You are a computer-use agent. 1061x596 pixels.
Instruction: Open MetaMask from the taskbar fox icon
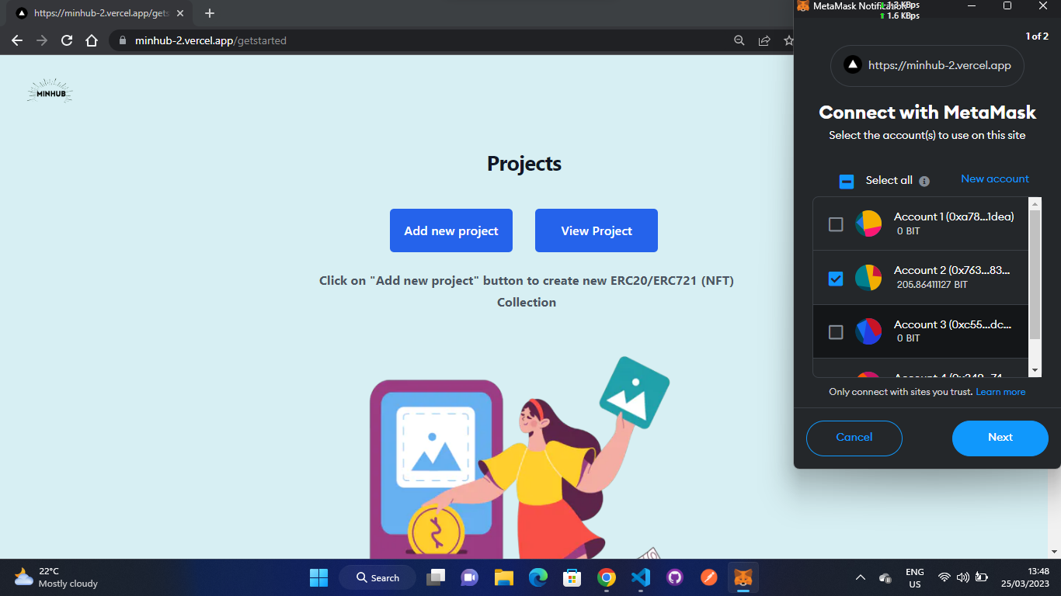(x=743, y=577)
